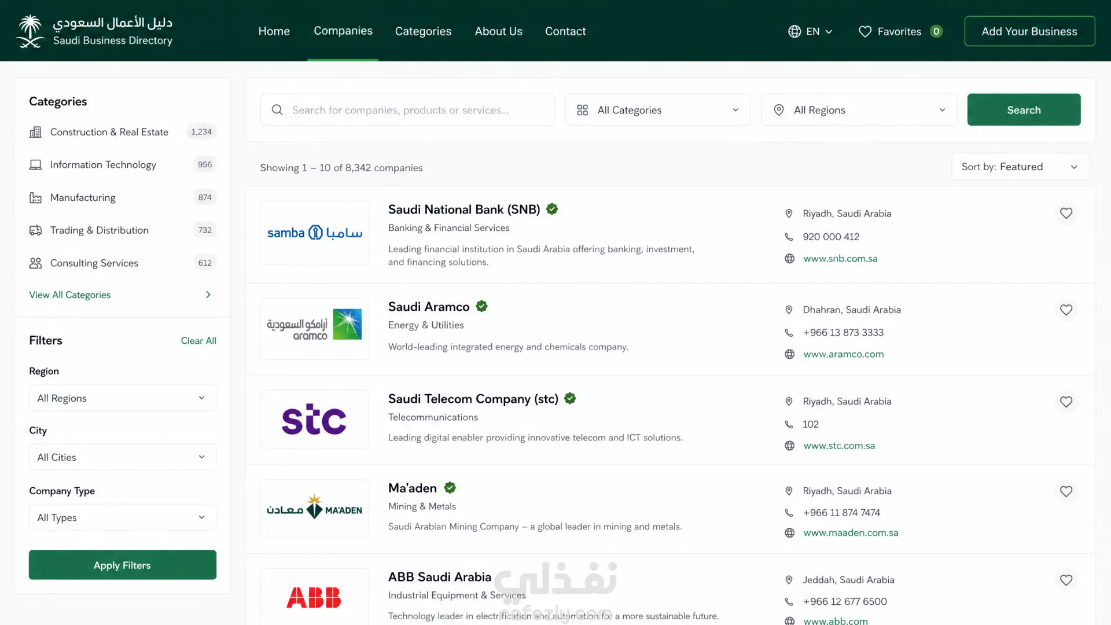Select the Information Technology category
Image resolution: width=1111 pixels, height=625 pixels.
point(123,165)
